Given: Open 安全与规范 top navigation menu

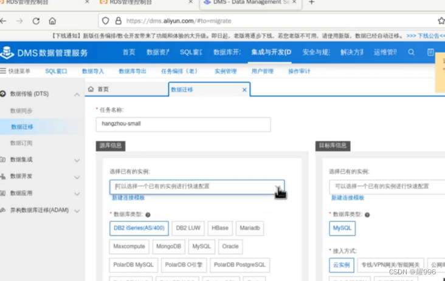Looking at the screenshot, I should (x=316, y=52).
